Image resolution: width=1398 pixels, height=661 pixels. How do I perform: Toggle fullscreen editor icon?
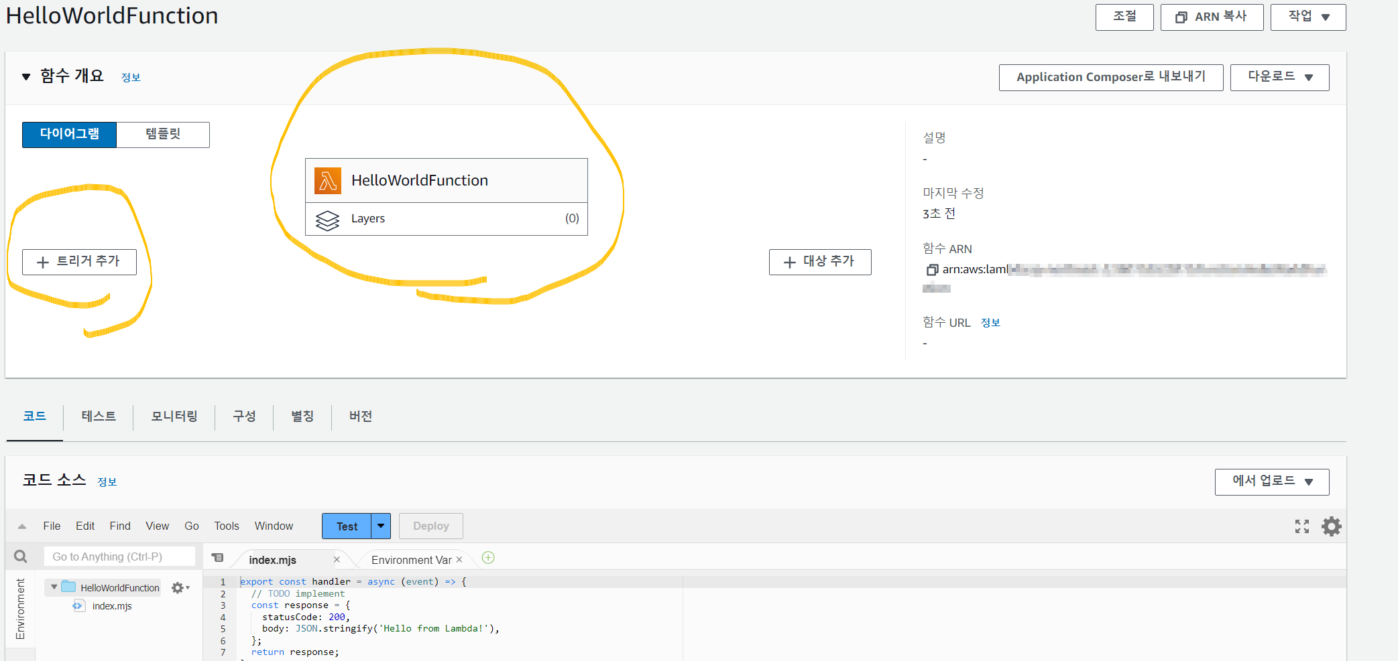coord(1301,526)
